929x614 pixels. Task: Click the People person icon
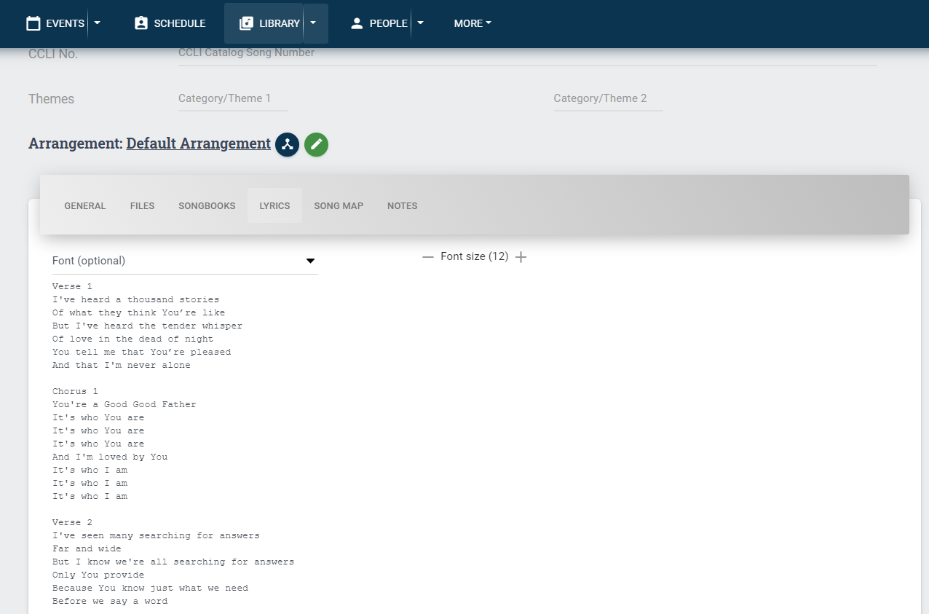coord(357,23)
